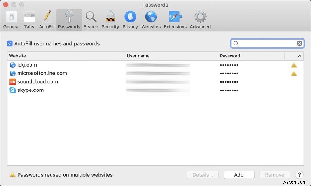The width and height of the screenshot is (311, 186).
Task: Click the blurred user name for idg.com
Action: click(158, 65)
